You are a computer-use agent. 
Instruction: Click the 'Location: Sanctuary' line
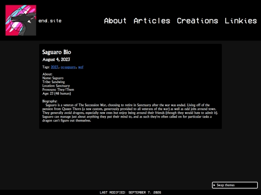click(56, 86)
